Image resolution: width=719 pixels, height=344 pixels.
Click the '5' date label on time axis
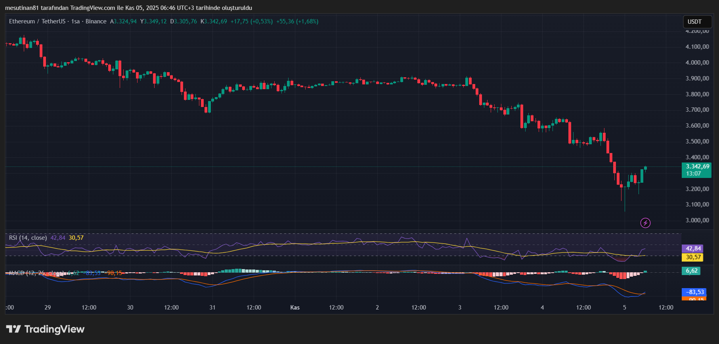tap(625, 308)
